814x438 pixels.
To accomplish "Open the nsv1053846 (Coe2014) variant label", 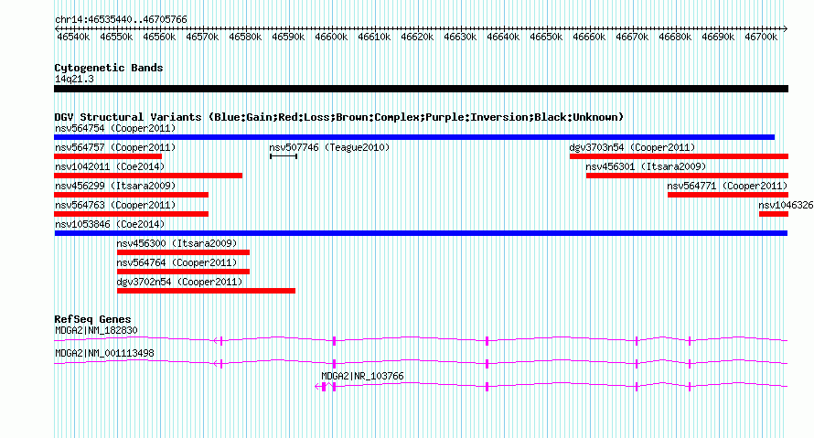I will click(x=110, y=224).
